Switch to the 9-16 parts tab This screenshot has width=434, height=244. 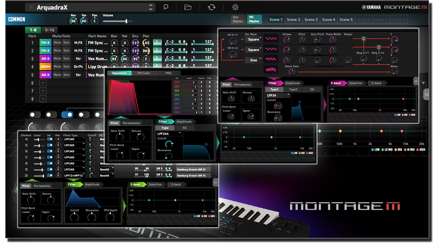(50, 30)
